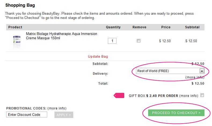The image size is (212, 126).
Task: Click the quantity input box
Action: tap(112, 41)
